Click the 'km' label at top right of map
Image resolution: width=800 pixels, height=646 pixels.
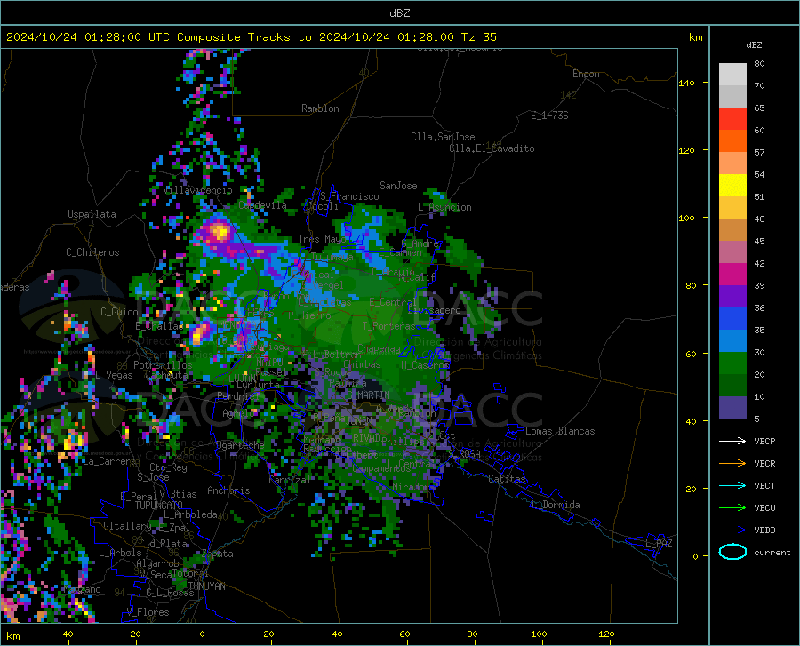tap(695, 37)
